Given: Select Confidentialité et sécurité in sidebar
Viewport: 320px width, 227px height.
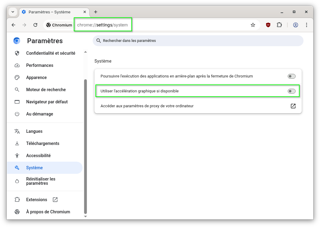Looking at the screenshot, I should coord(51,53).
